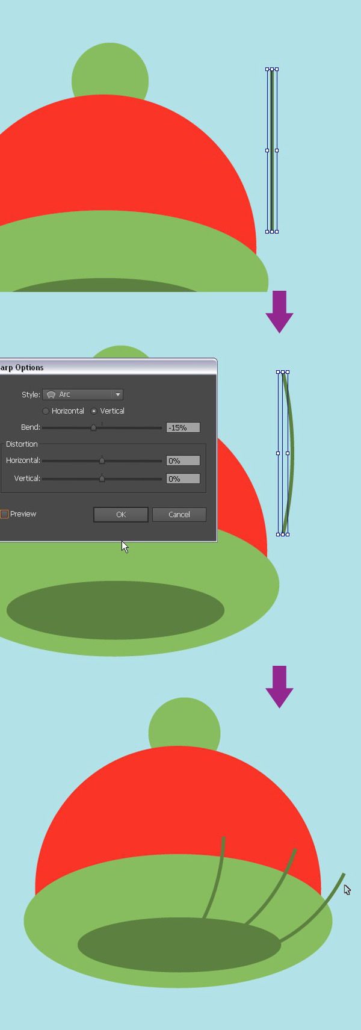This screenshot has width=361, height=1030.
Task: Click the Bend slider handle
Action: point(93,427)
